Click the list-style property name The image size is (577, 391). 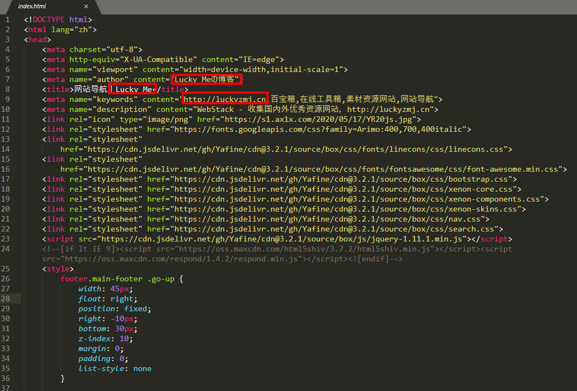point(101,368)
